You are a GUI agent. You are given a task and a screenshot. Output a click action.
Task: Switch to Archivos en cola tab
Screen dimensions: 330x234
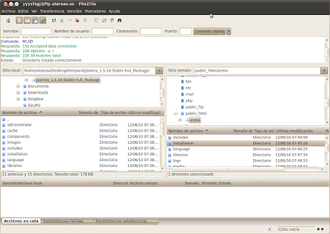pyautogui.click(x=21, y=221)
